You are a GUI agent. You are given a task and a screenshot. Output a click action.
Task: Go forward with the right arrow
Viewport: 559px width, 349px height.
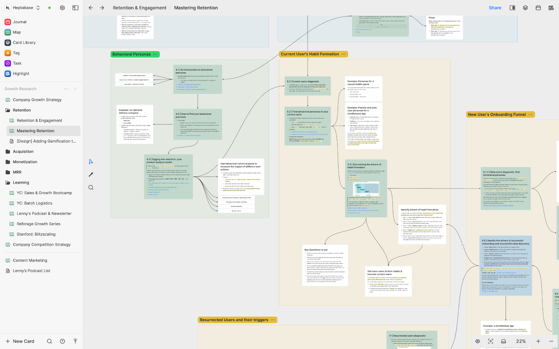(x=102, y=8)
